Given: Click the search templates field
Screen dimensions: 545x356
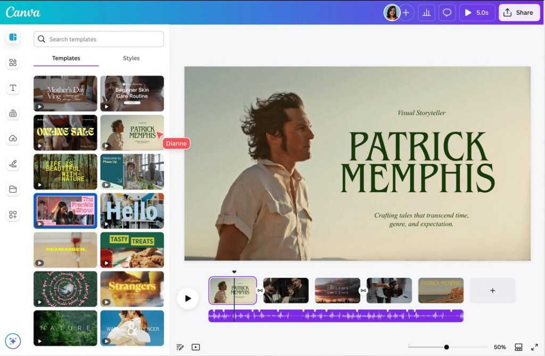Looking at the screenshot, I should point(98,39).
